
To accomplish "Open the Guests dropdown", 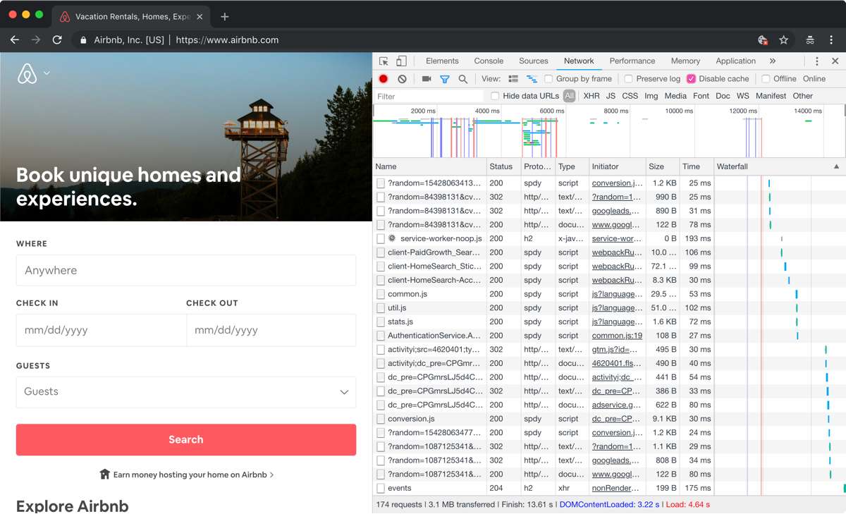I will [186, 392].
